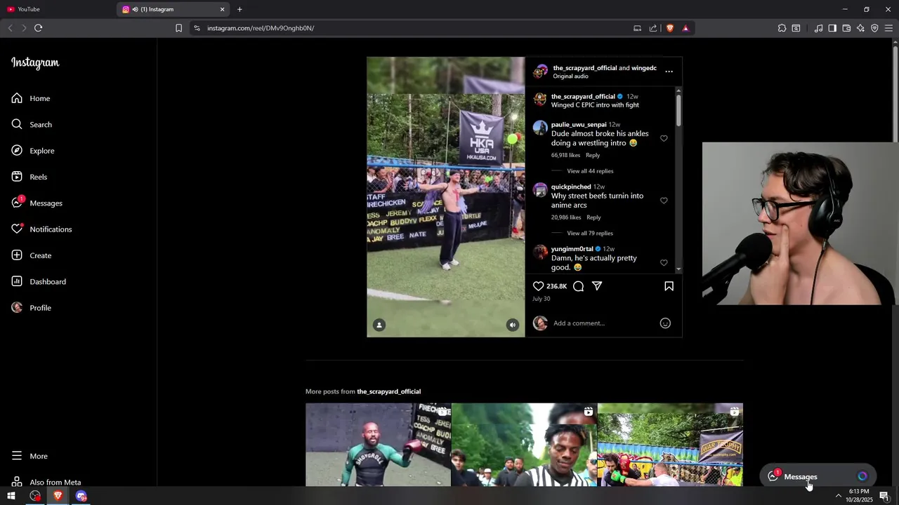
Task: Open Brave Rewards triangle icon
Action: coord(685,28)
